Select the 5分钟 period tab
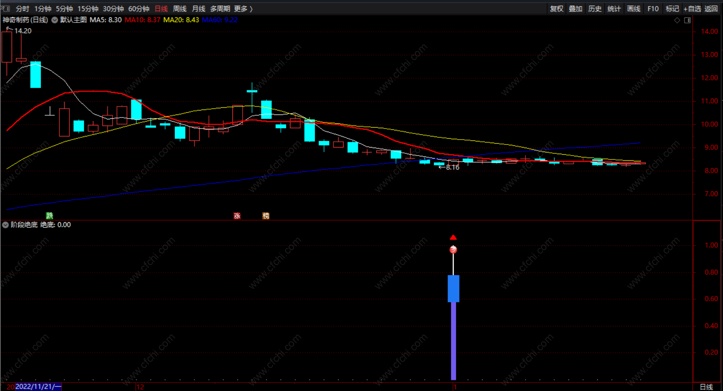 [64, 9]
